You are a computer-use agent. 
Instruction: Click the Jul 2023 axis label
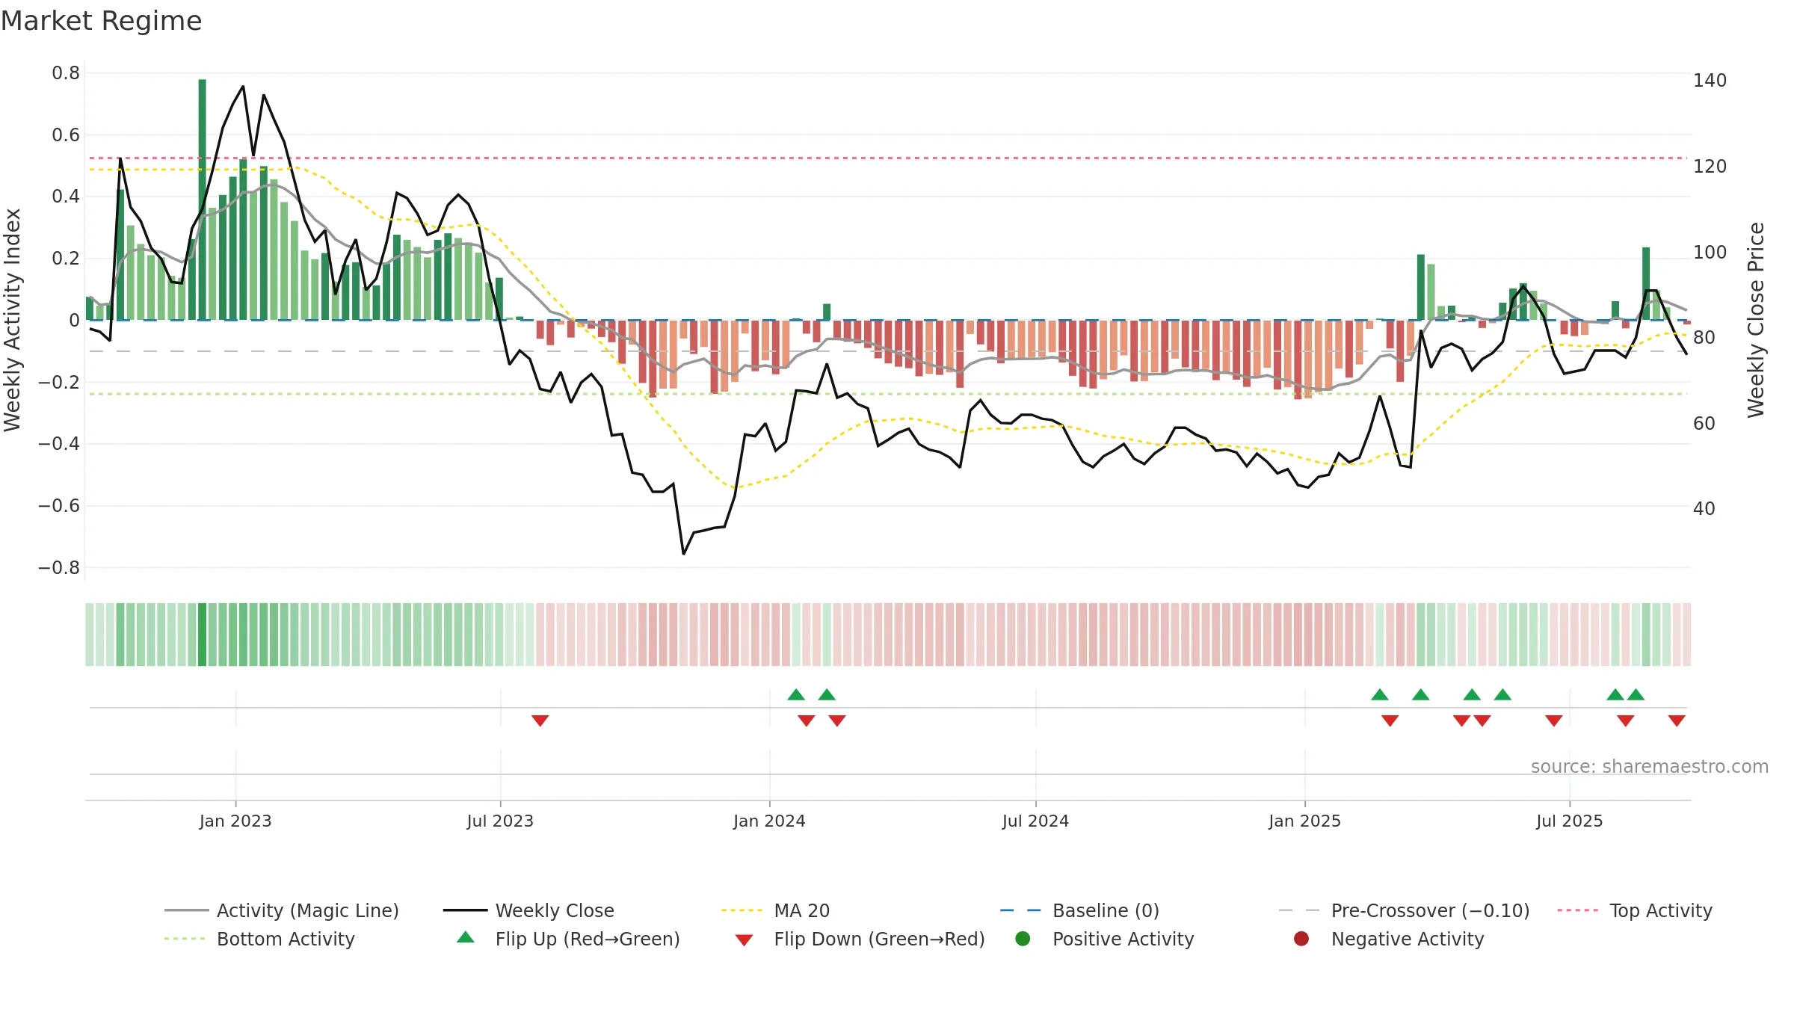coord(500,821)
